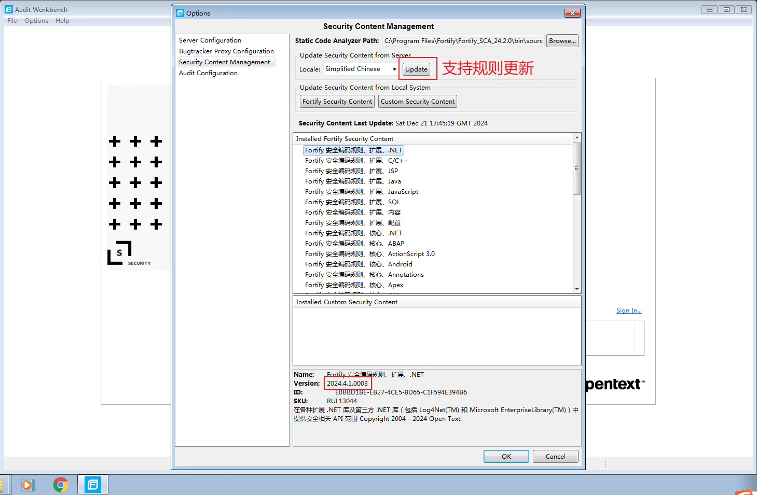Open the File menu

(x=12, y=21)
